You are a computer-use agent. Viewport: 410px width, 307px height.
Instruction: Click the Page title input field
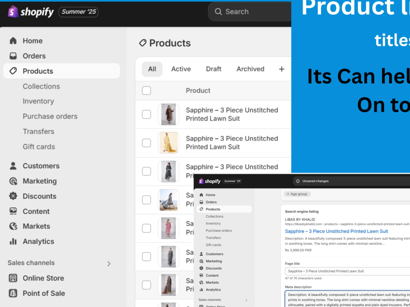tap(347, 271)
